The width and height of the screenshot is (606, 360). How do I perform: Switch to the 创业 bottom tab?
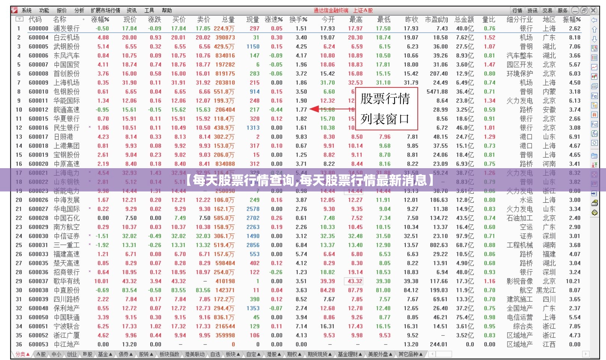point(72,354)
